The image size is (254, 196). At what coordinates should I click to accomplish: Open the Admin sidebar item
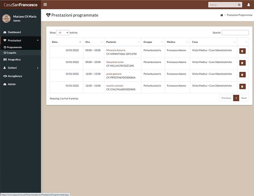coord(20,84)
